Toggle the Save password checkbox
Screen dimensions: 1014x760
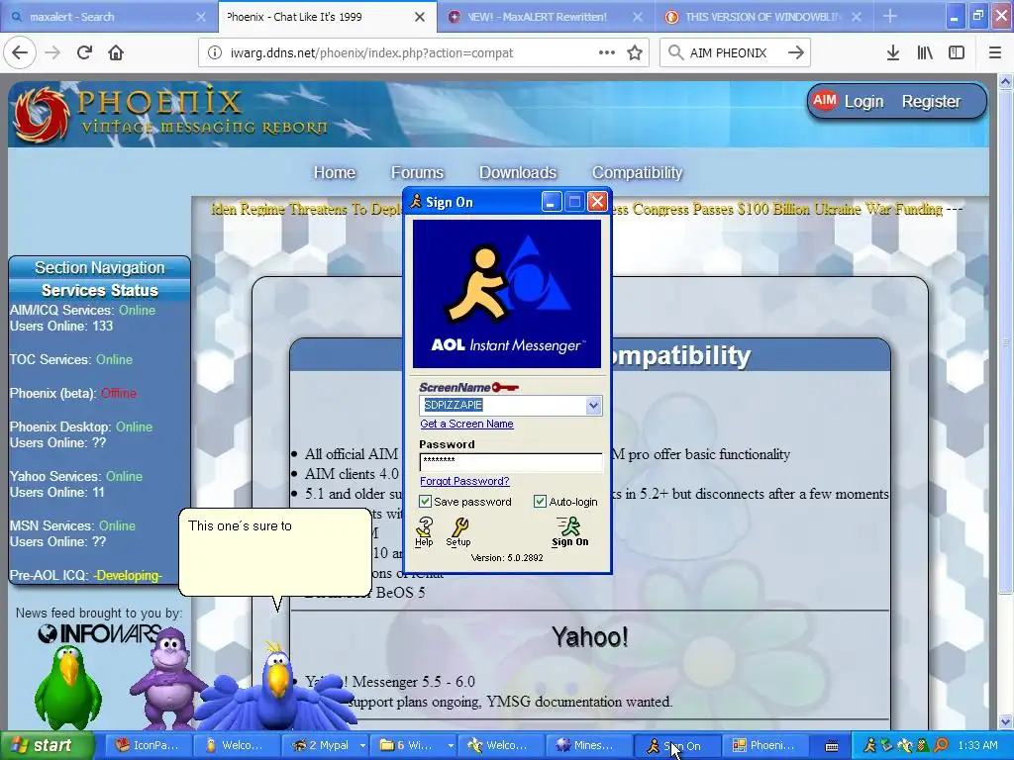pos(425,502)
